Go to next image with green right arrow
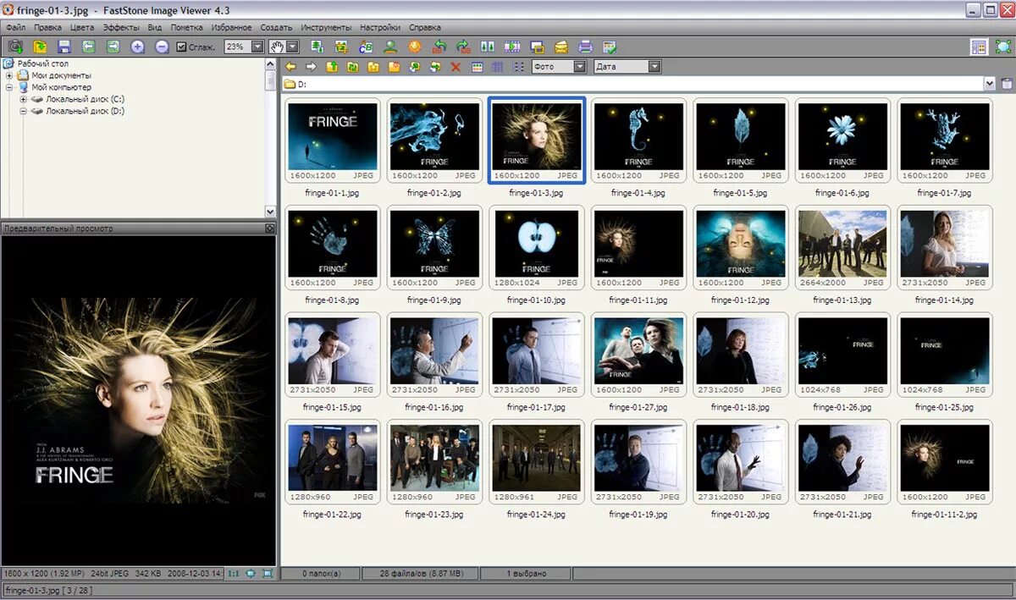1016x600 pixels. pyautogui.click(x=113, y=47)
